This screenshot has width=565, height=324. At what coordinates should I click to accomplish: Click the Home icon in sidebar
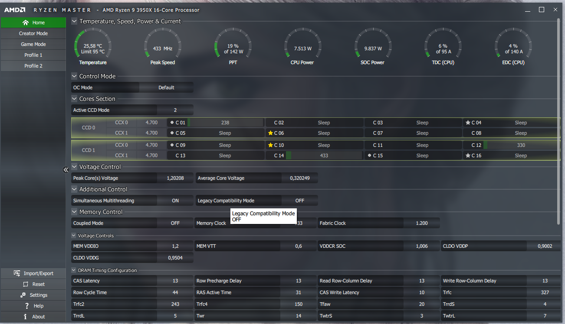(x=26, y=23)
